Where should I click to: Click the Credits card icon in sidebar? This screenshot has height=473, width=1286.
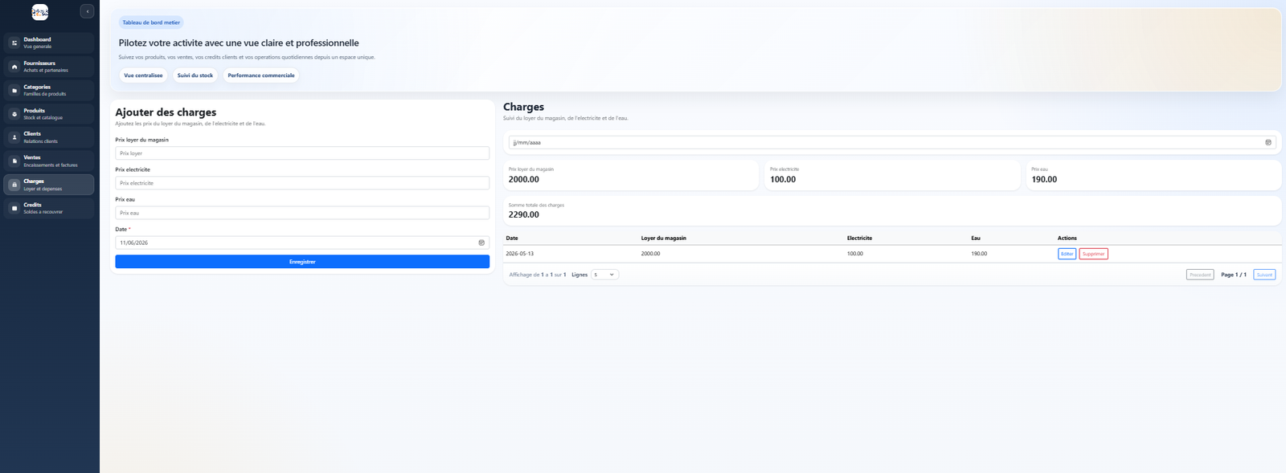pyautogui.click(x=14, y=208)
